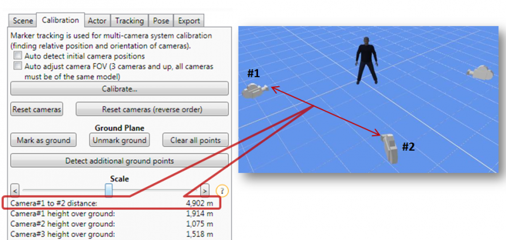506x240 pixels.
Task: Toggle Auto adjust camera FOV checkbox
Action: pos(18,66)
